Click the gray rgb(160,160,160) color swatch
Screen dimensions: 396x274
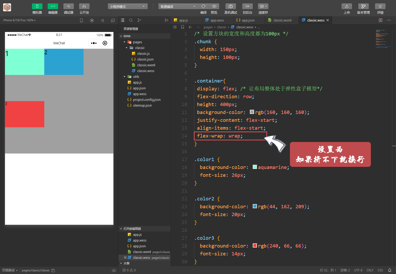coord(252,112)
